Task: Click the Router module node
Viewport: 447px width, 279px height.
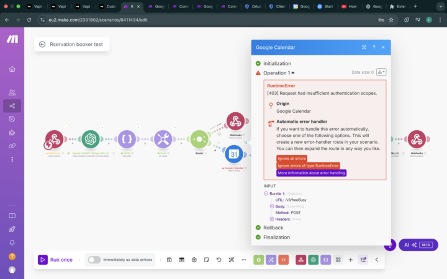Action: pyautogui.click(x=199, y=139)
